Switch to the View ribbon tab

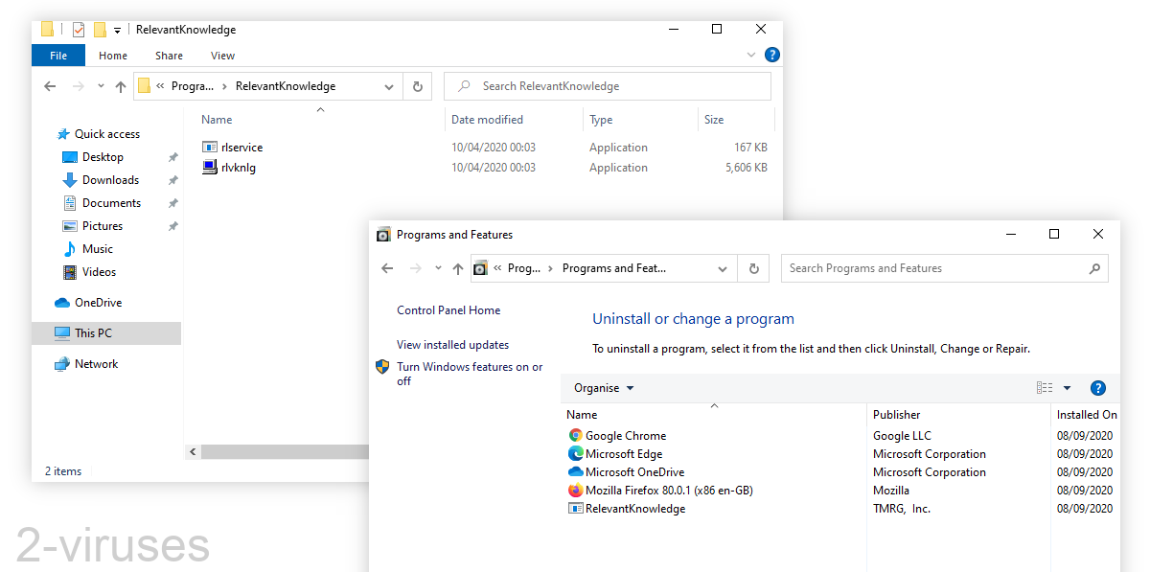[x=223, y=56]
